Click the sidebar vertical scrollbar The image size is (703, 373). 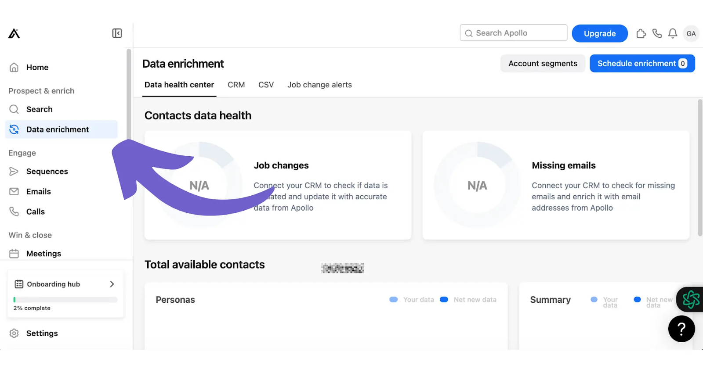coord(129,94)
